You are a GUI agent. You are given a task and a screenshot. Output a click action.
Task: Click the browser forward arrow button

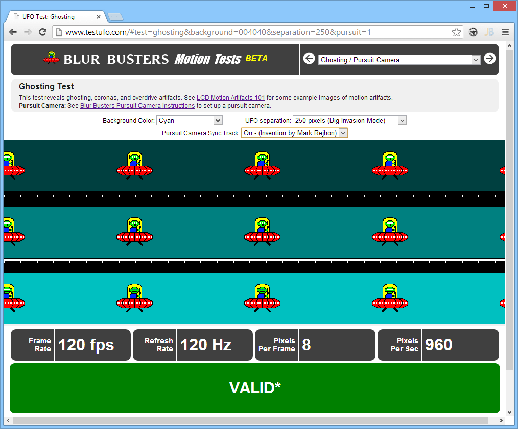(x=28, y=32)
